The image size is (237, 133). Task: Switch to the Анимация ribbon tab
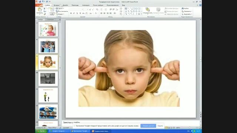[x=86, y=5]
